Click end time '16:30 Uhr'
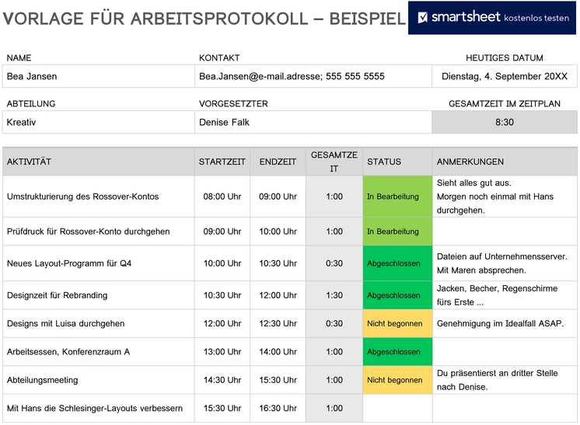The height and width of the screenshot is (425, 580). (278, 409)
